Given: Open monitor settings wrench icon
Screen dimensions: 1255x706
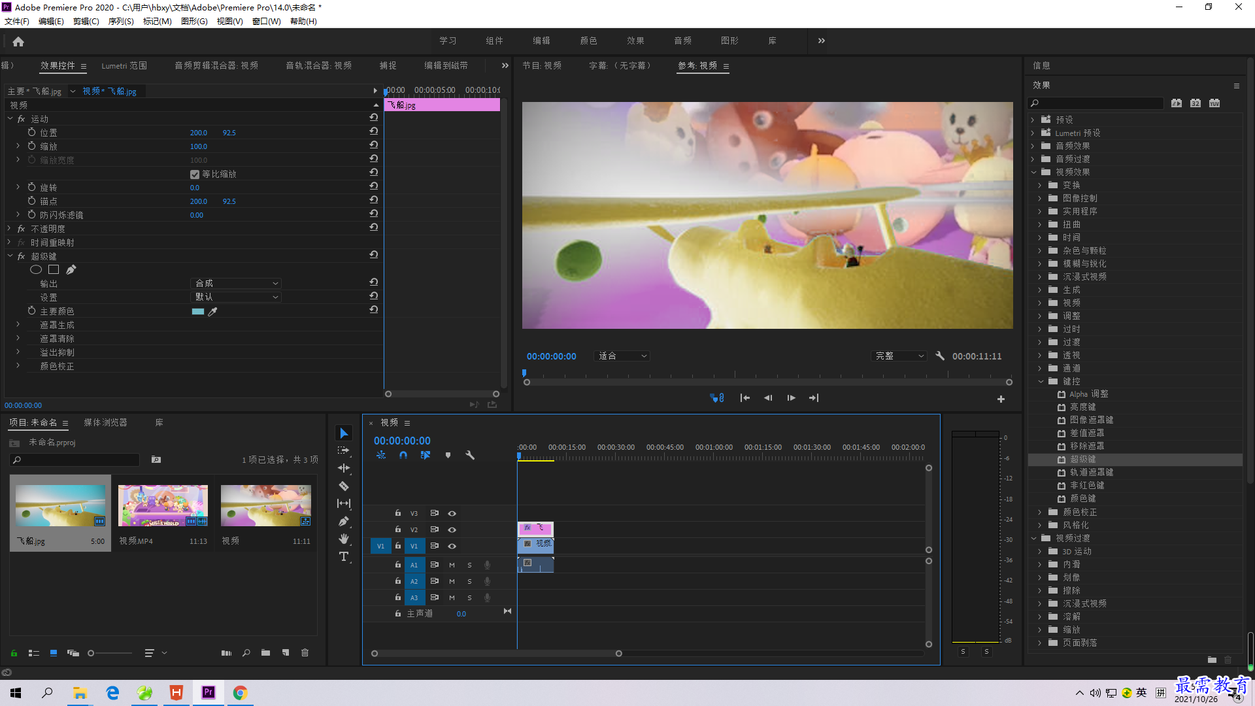Looking at the screenshot, I should click(940, 356).
